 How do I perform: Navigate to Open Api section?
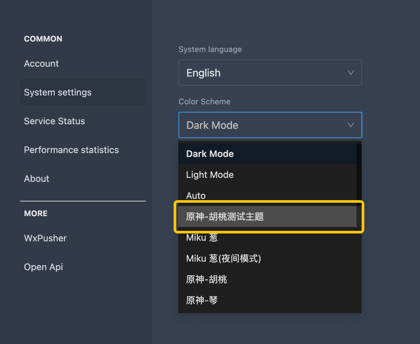coord(43,267)
